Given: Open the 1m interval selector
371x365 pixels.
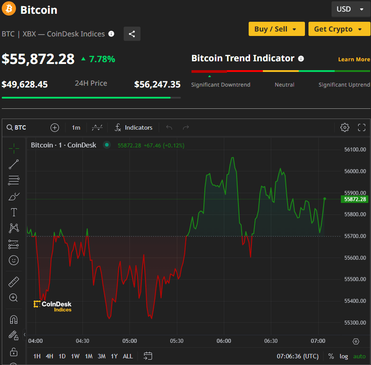Looking at the screenshot, I should coord(76,127).
